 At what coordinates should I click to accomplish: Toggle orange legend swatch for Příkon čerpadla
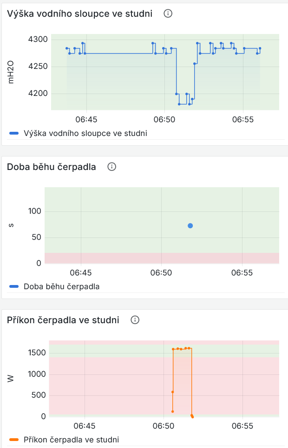(14, 440)
